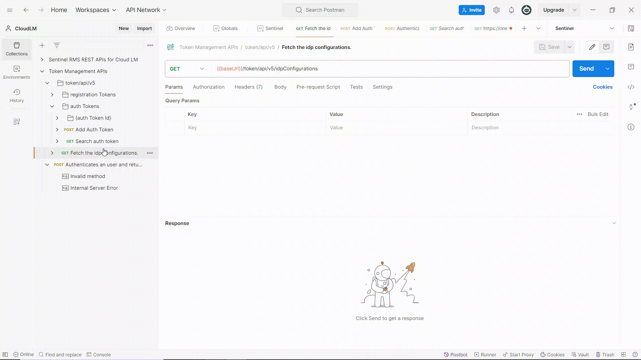Click the Send button
Screen dimensions: 641x360
(587, 69)
